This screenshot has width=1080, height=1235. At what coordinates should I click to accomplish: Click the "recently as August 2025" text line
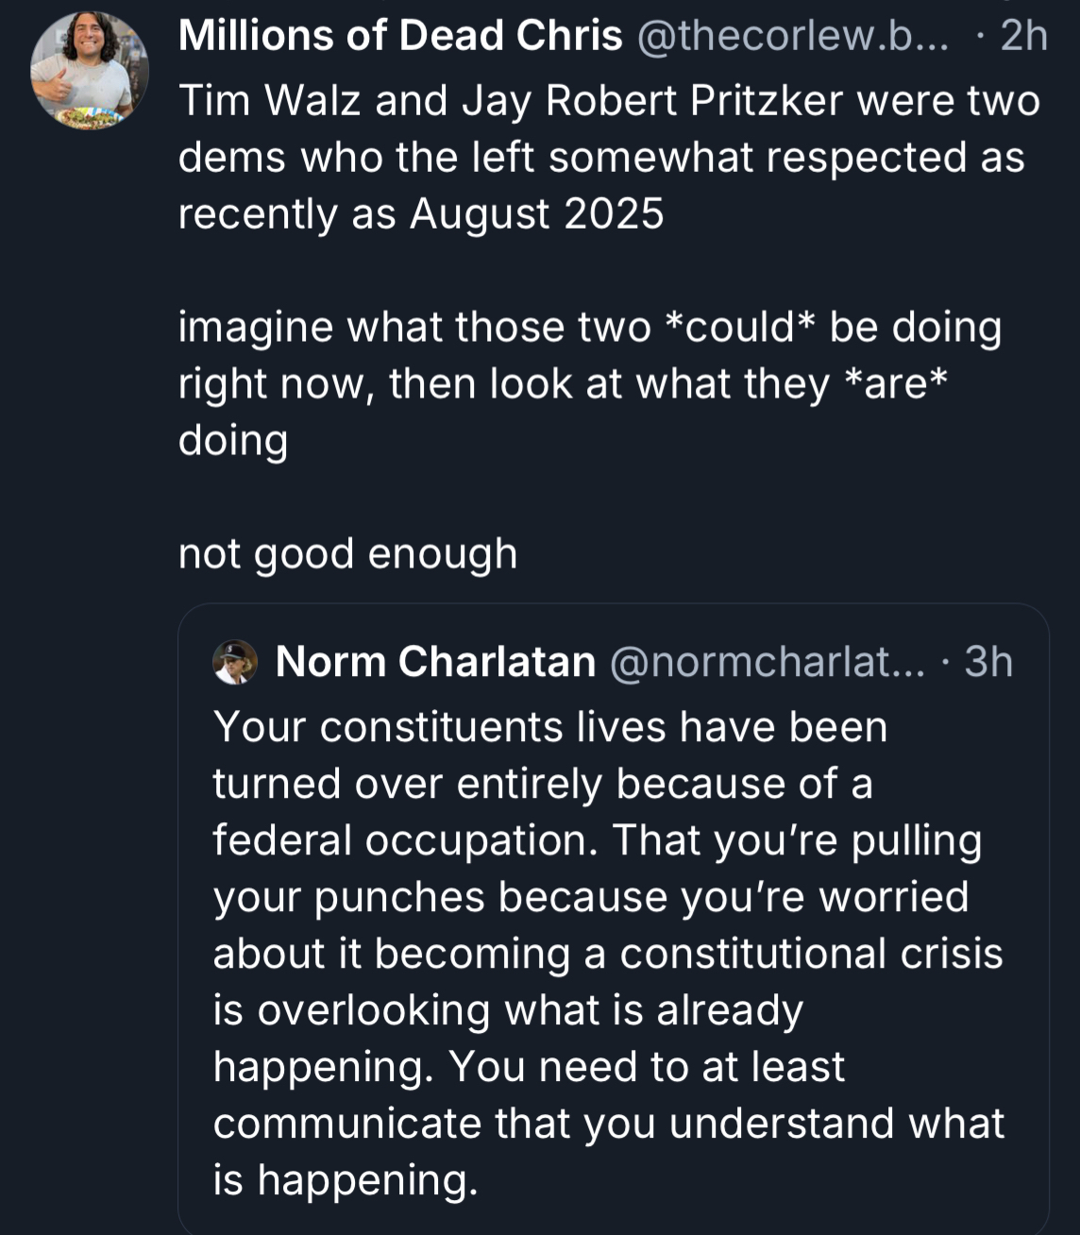click(x=421, y=214)
